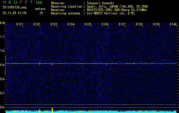Click the Ogaki, Gifu, JAPAN location text
Viewport: 179px width, 113px height.
[x=118, y=6]
